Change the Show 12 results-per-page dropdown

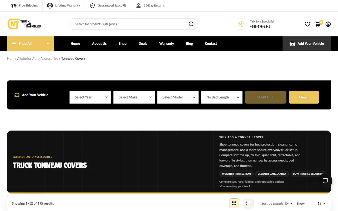(321, 203)
